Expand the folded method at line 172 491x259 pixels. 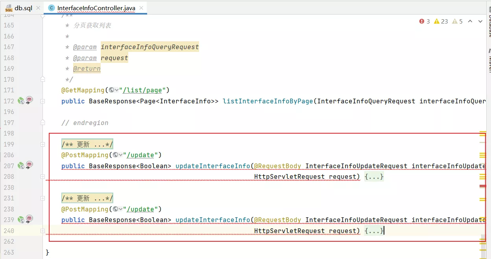[x=42, y=101]
